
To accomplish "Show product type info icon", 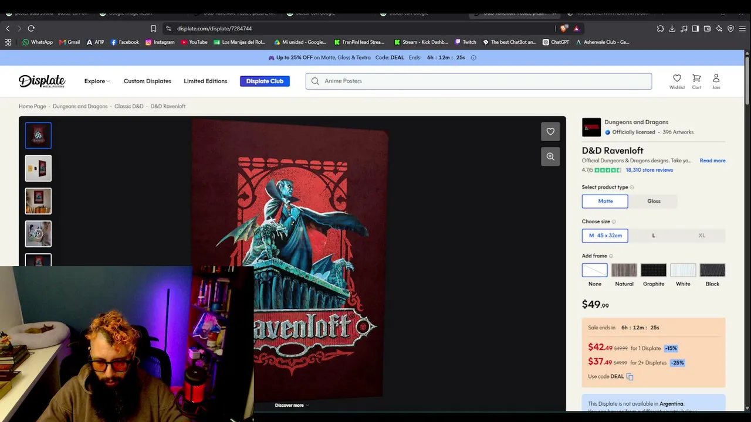I will [x=632, y=188].
